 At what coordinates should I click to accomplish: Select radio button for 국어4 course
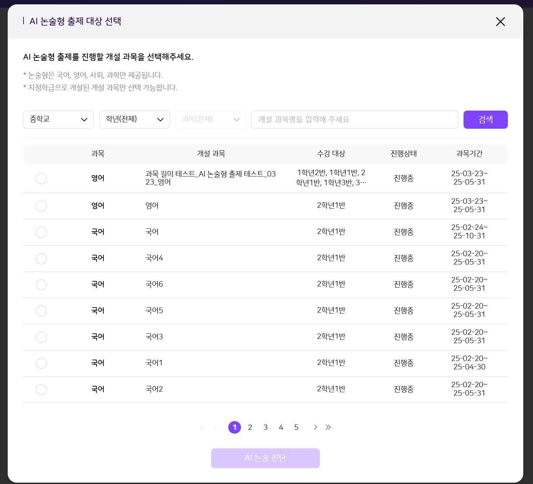click(41, 258)
